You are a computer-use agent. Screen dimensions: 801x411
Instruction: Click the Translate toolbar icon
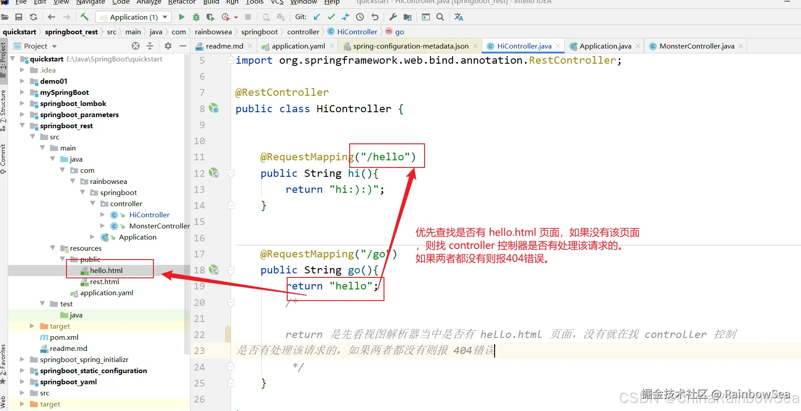click(458, 17)
